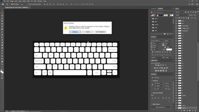Hide the Layer 7 layer
Viewport: 199px width, 112px height.
[176, 105]
